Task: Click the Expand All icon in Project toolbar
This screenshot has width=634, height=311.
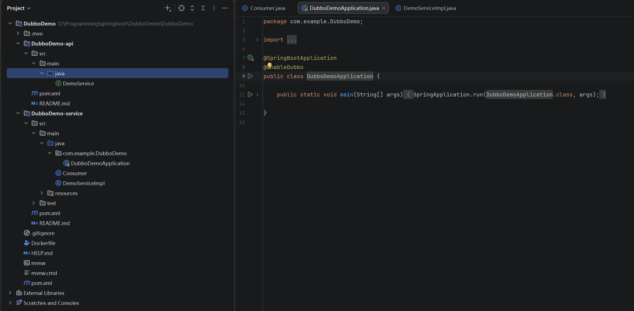Action: pos(192,8)
